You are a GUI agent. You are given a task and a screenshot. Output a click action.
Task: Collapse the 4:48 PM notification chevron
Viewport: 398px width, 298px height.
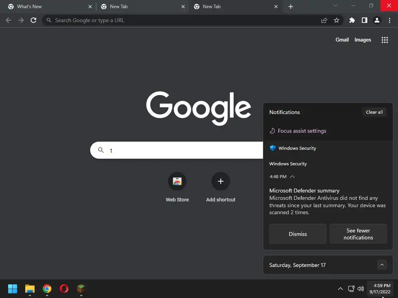[x=292, y=177]
